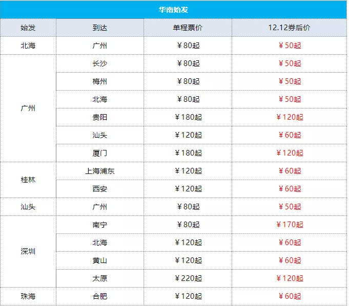The width and height of the screenshot is (349, 306).
Task: Select the 桂林 departure city cell
Action: tap(28, 180)
